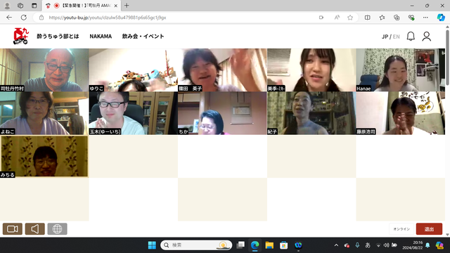The width and height of the screenshot is (450, 253).
Task: Click the 酔うちゅう部 site logo
Action: click(x=21, y=36)
